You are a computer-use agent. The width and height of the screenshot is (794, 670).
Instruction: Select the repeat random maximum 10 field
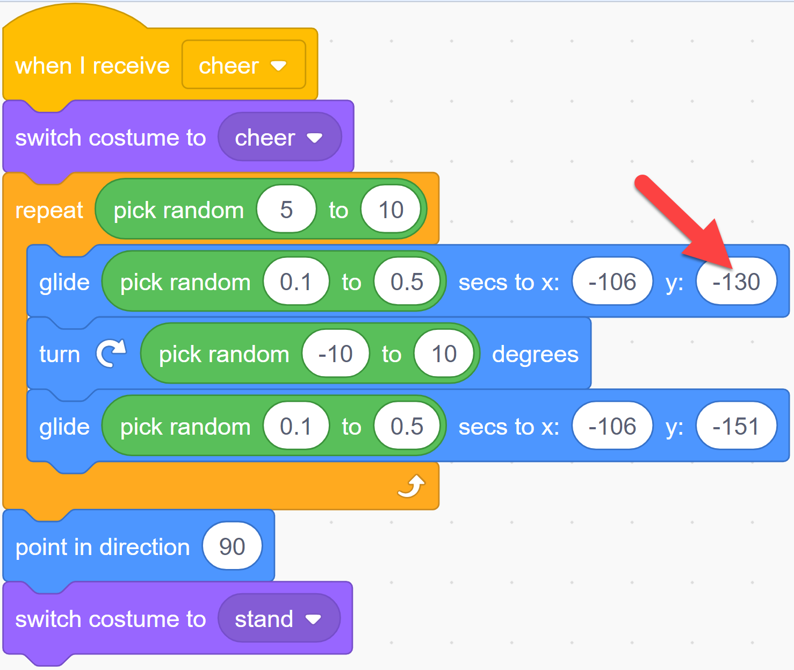391,210
